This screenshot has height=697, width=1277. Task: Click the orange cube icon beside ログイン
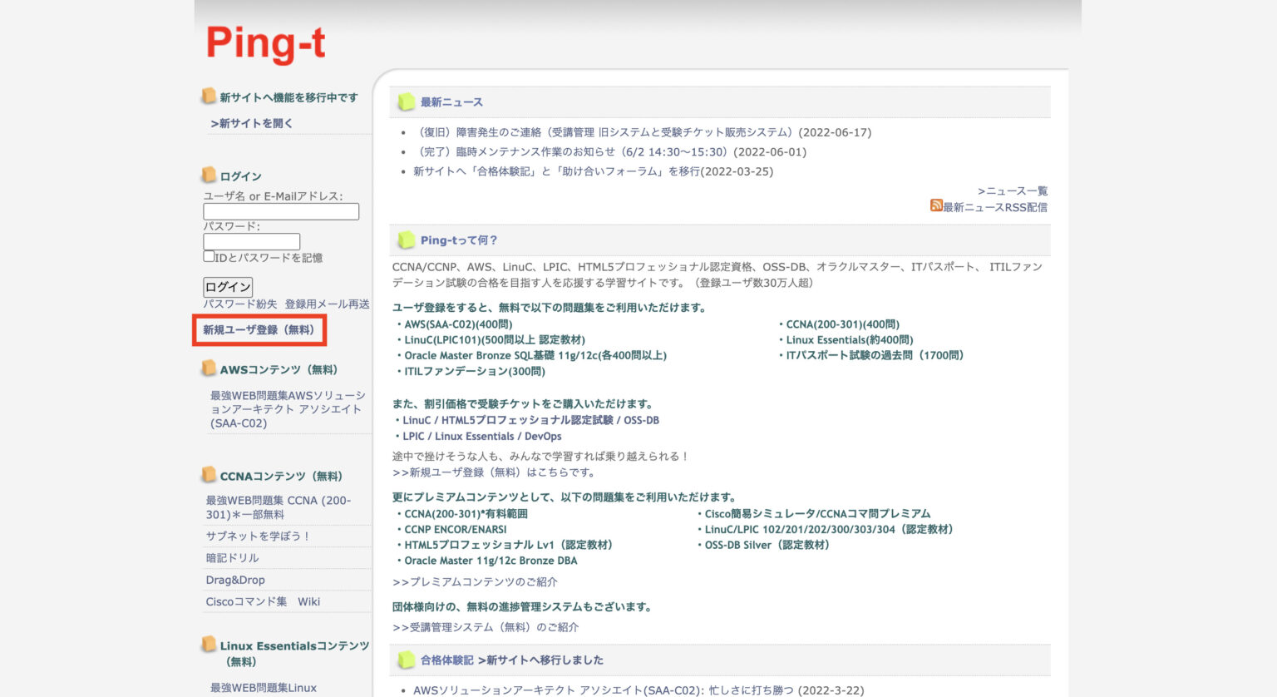[209, 175]
